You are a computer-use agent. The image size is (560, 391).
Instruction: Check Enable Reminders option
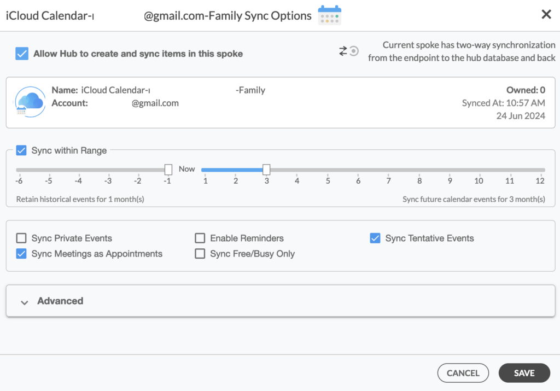200,238
